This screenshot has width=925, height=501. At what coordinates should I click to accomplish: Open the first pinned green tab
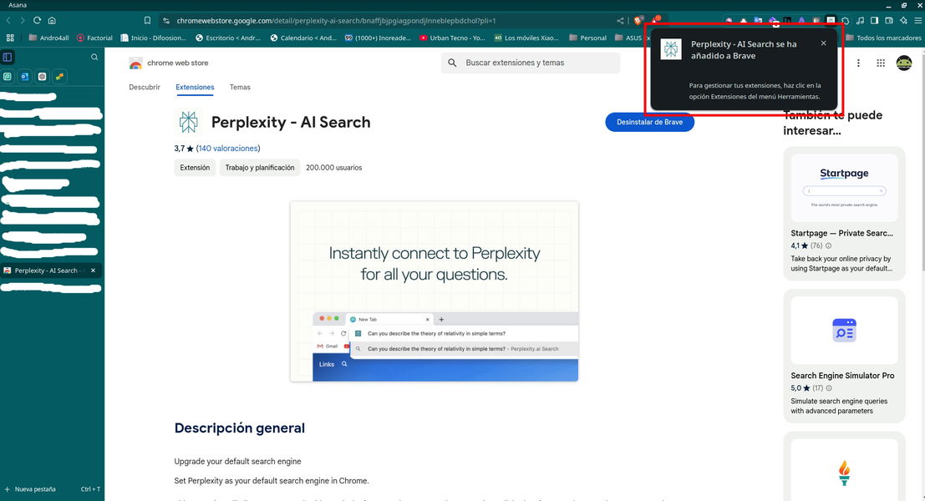pyautogui.click(x=8, y=77)
